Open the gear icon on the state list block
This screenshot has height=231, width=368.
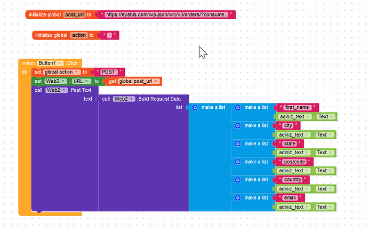click(238, 144)
